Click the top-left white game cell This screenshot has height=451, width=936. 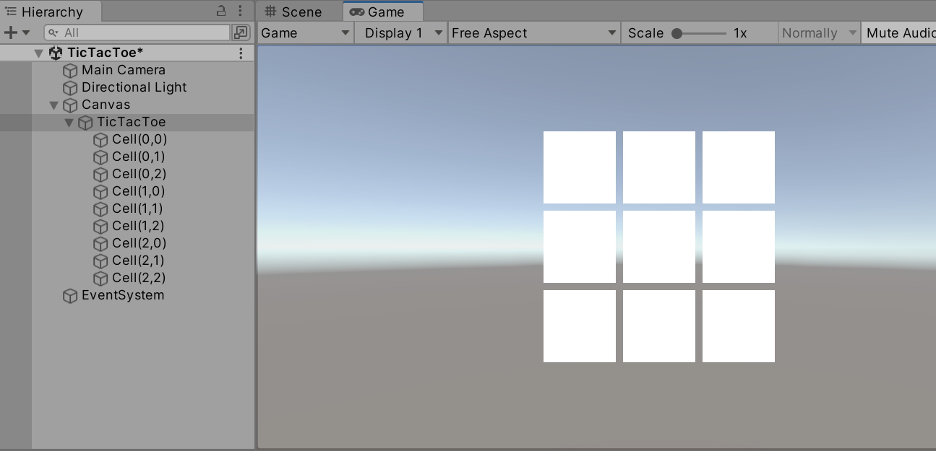pyautogui.click(x=579, y=167)
